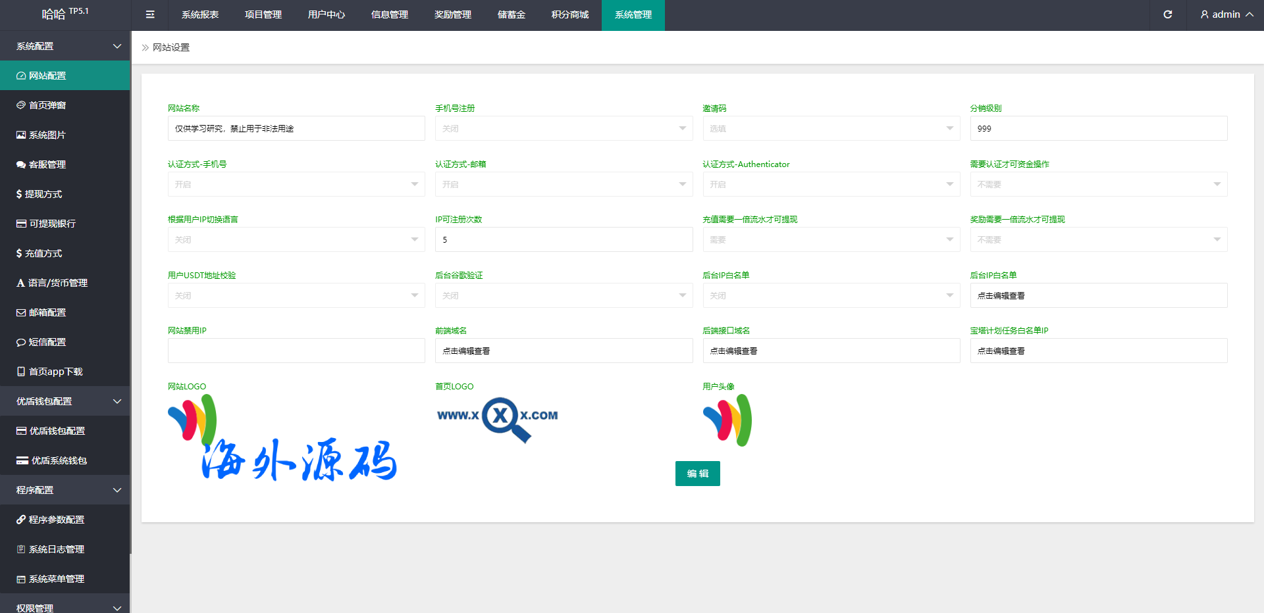Switch to 用户中心 top menu

click(x=326, y=14)
